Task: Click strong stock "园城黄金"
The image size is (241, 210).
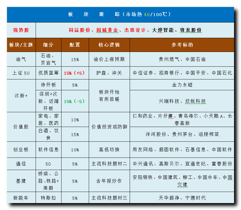Action: [x=107, y=30]
